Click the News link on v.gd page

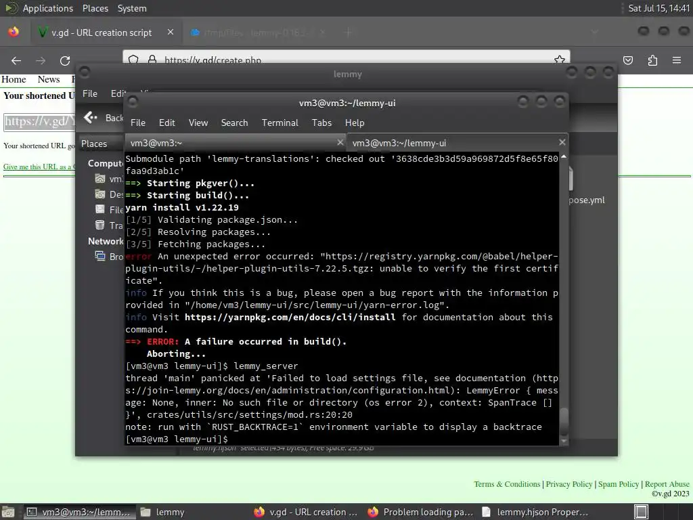click(x=49, y=79)
